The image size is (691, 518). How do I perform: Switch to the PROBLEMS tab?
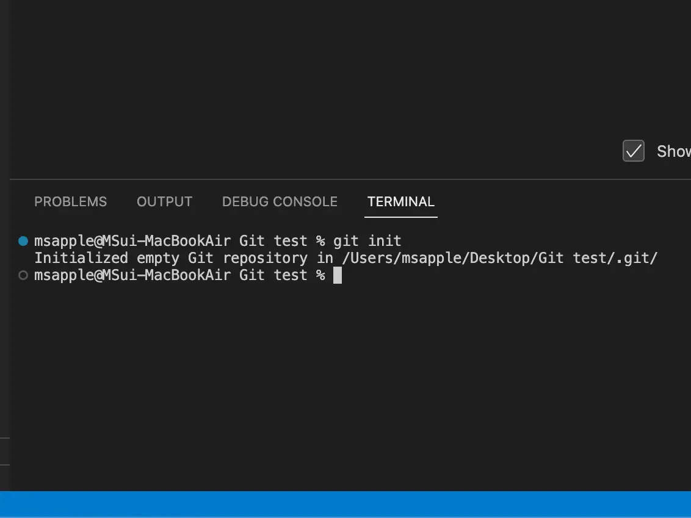pyautogui.click(x=70, y=201)
